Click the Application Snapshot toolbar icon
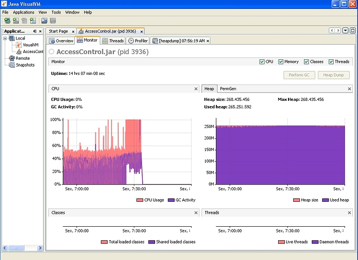The image size is (358, 260). point(44,21)
